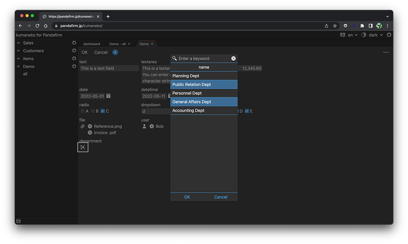Click the three-dot more options icon

[386, 52]
